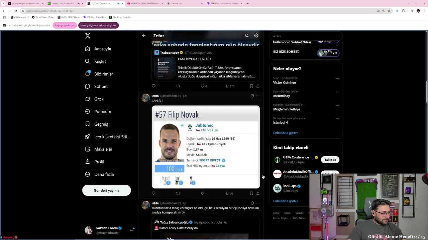The image size is (428, 240).
Task: Switch to ZEFOR Futbol Kadro Planları tab
Action: pyautogui.click(x=224, y=3)
